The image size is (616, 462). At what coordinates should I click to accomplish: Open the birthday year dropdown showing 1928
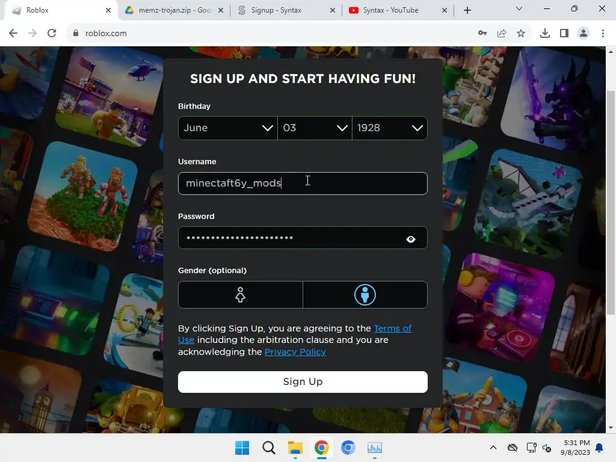click(x=390, y=128)
